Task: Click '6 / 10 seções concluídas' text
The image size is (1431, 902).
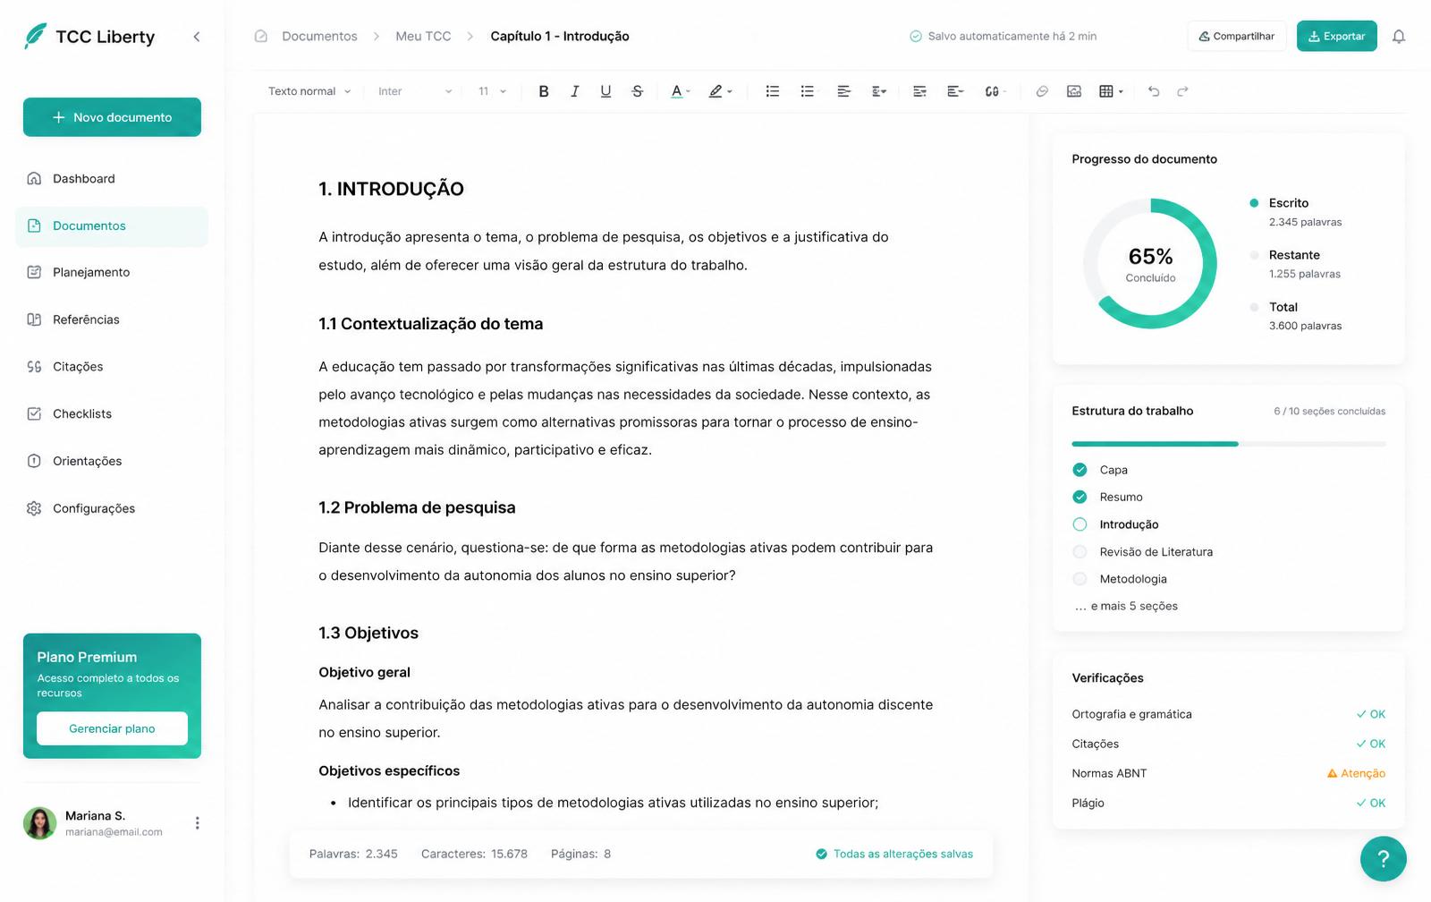Action: click(x=1329, y=412)
